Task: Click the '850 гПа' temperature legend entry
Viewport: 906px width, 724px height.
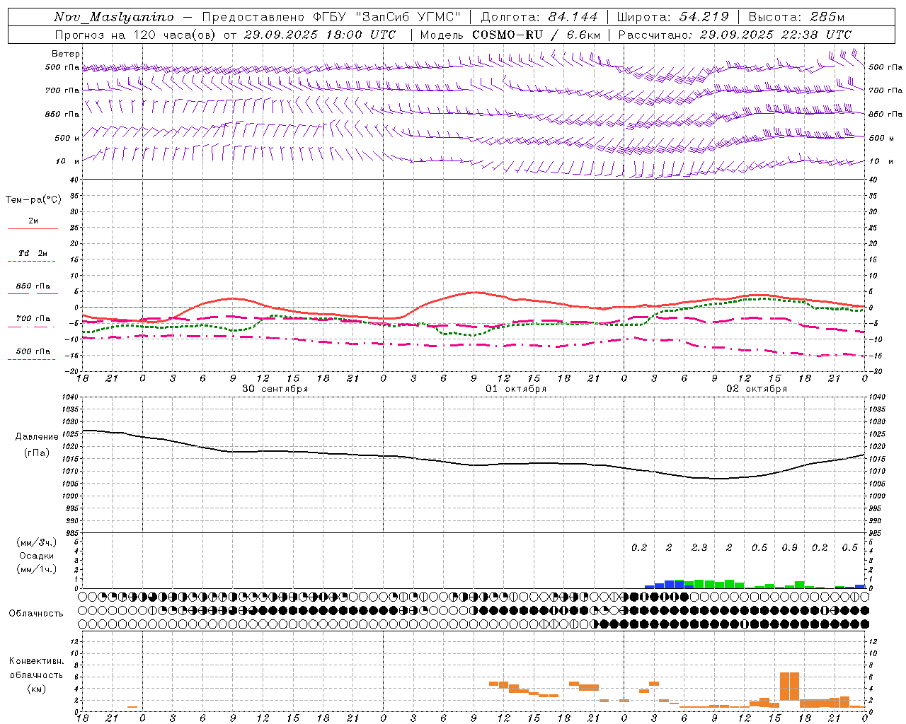Action: (x=33, y=286)
